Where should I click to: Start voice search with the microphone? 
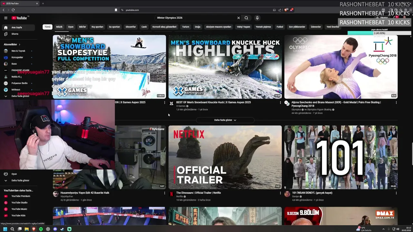pyautogui.click(x=257, y=18)
